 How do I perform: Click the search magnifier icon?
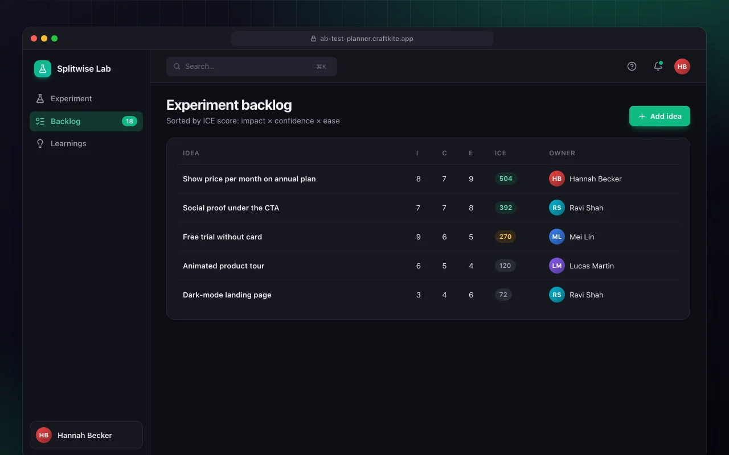[177, 67]
